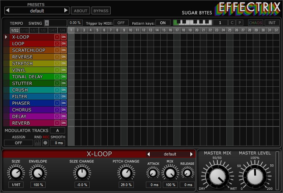Click the INIT button
Image resolution: width=283 pixels, height=193 pixels.
click(x=272, y=23)
